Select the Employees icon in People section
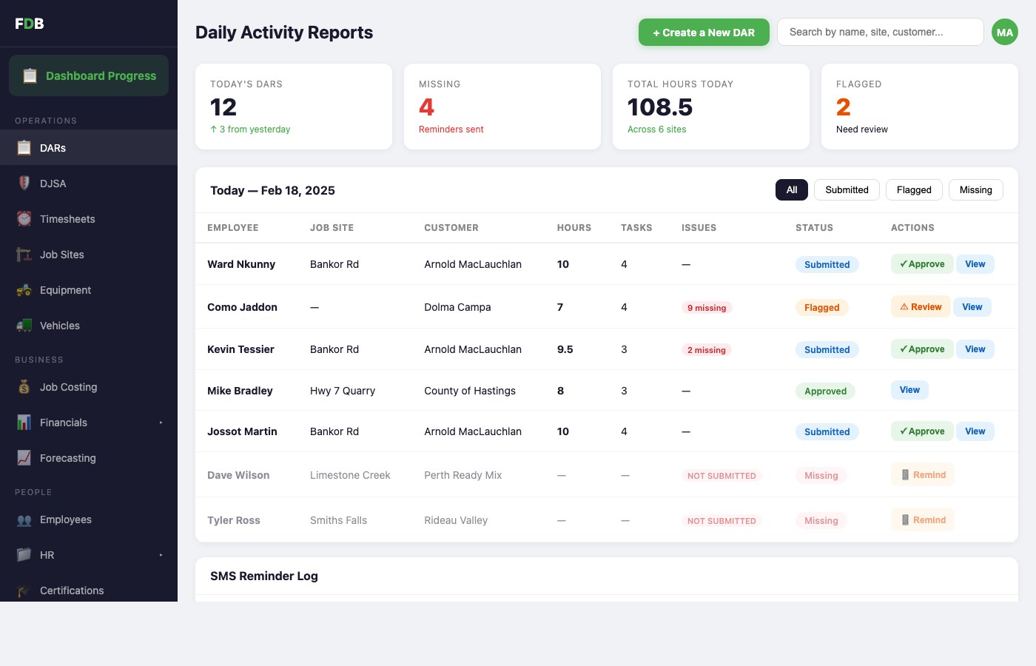Screen dimensions: 1036x666 point(23,519)
